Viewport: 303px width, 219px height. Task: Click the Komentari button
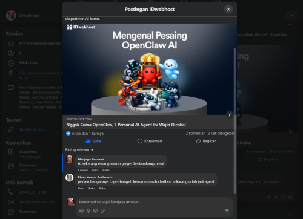[150, 141]
